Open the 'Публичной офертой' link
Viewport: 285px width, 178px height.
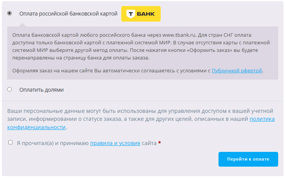tap(237, 70)
